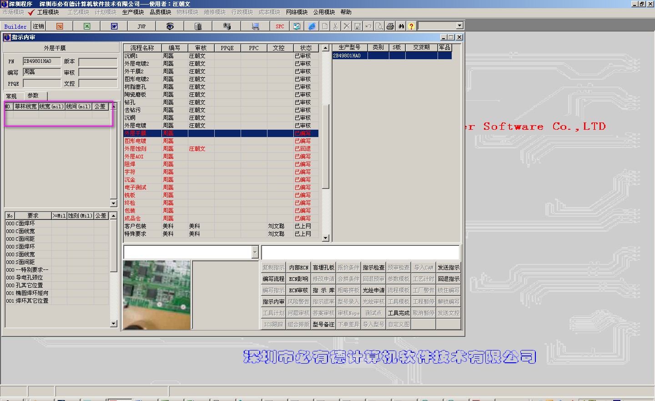Open the 工程模块 menu
The height and width of the screenshot is (401, 655).
(48, 12)
